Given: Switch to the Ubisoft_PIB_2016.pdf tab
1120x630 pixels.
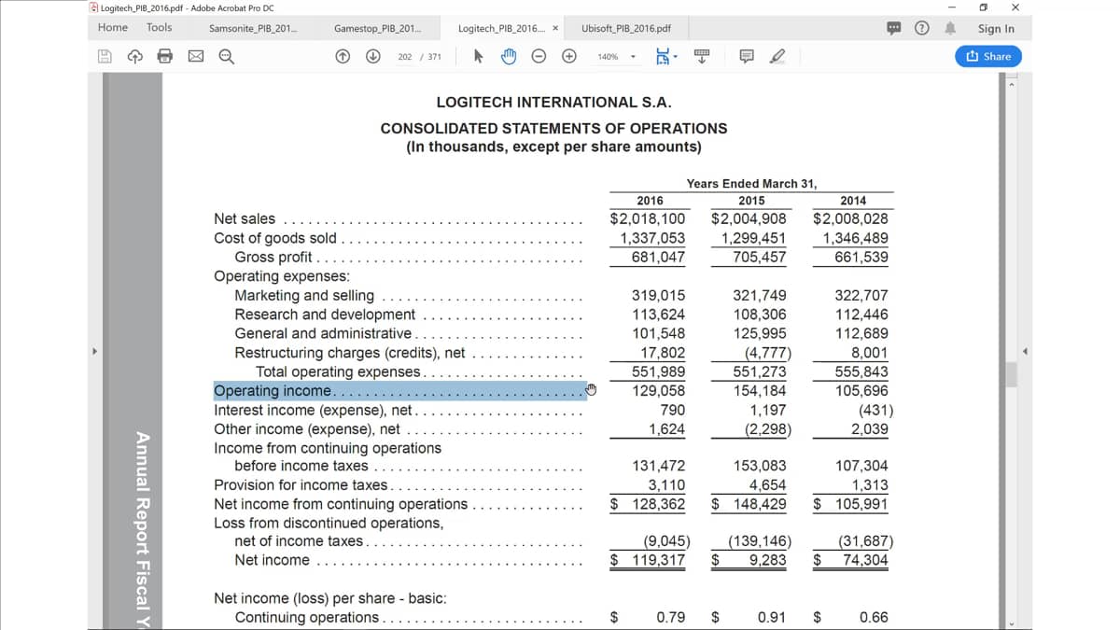Looking at the screenshot, I should (x=625, y=28).
